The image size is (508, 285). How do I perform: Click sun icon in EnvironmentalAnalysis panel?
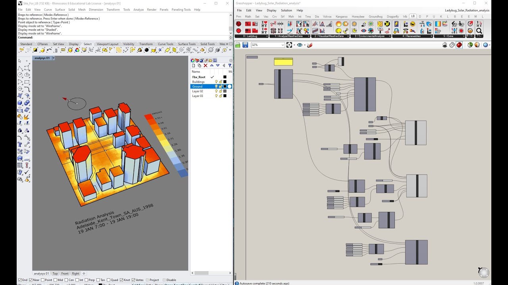[354, 24]
